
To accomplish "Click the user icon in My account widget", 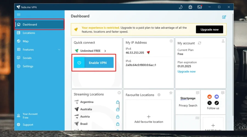I will [223, 41].
